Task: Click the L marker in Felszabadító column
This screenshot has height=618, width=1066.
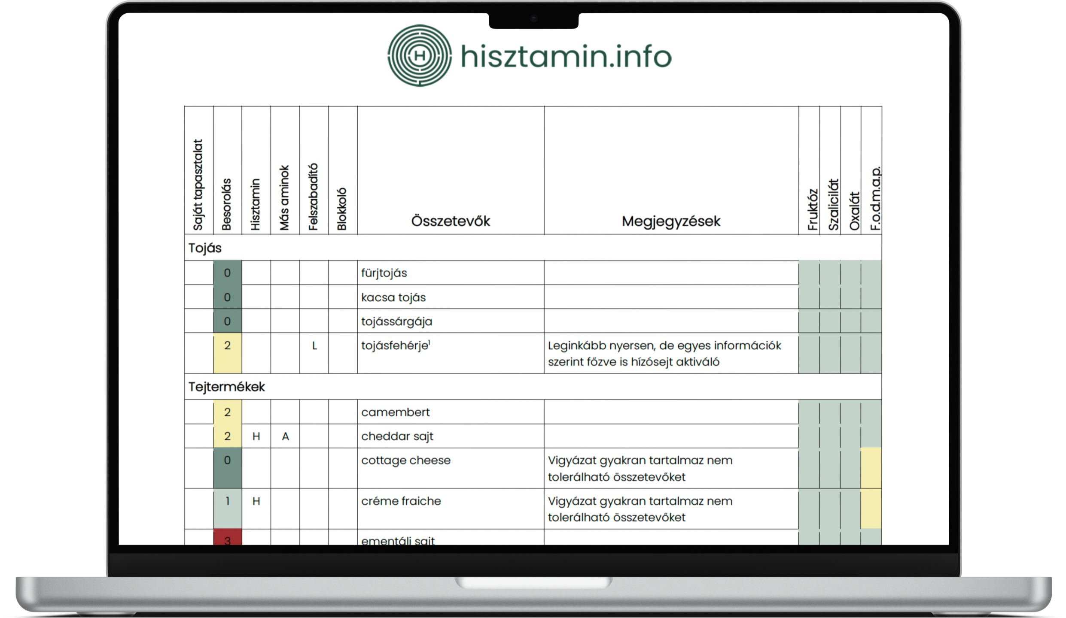Action: (x=314, y=346)
